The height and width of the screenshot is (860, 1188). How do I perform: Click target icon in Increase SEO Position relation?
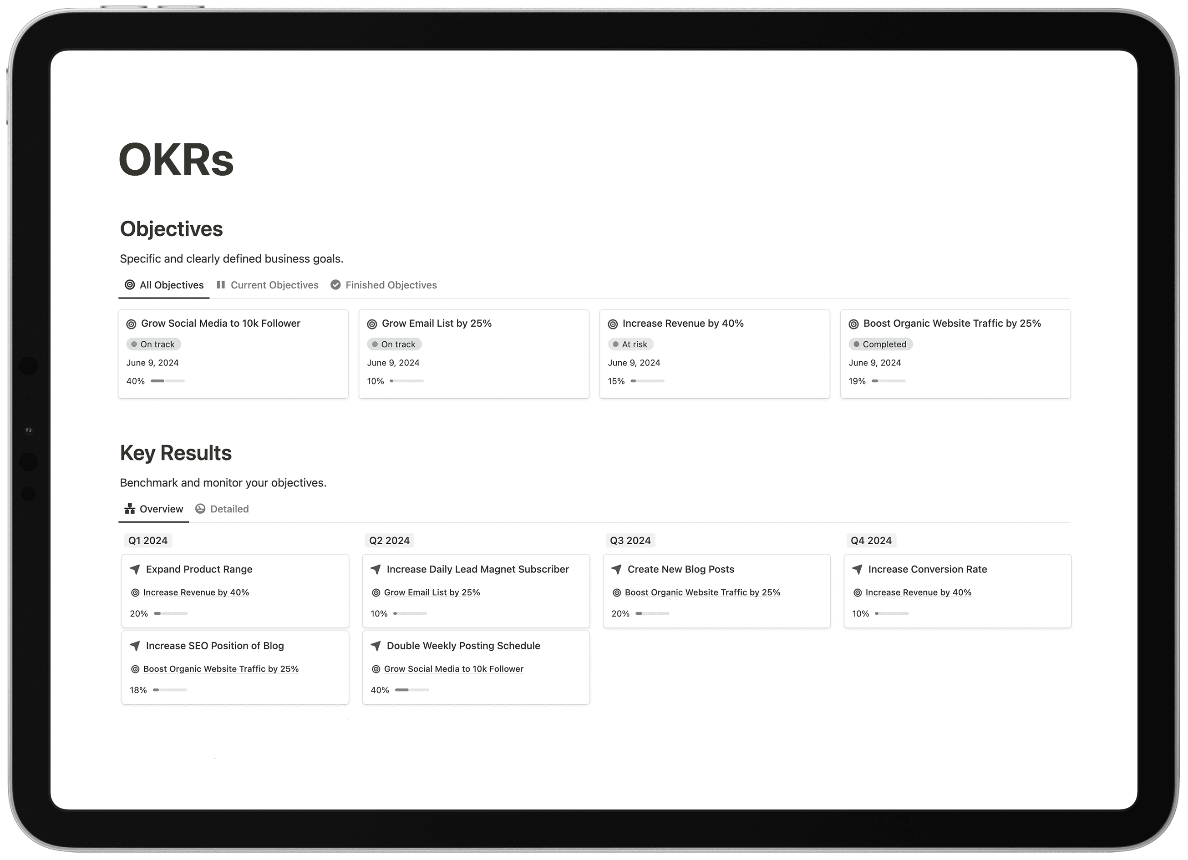(x=135, y=669)
